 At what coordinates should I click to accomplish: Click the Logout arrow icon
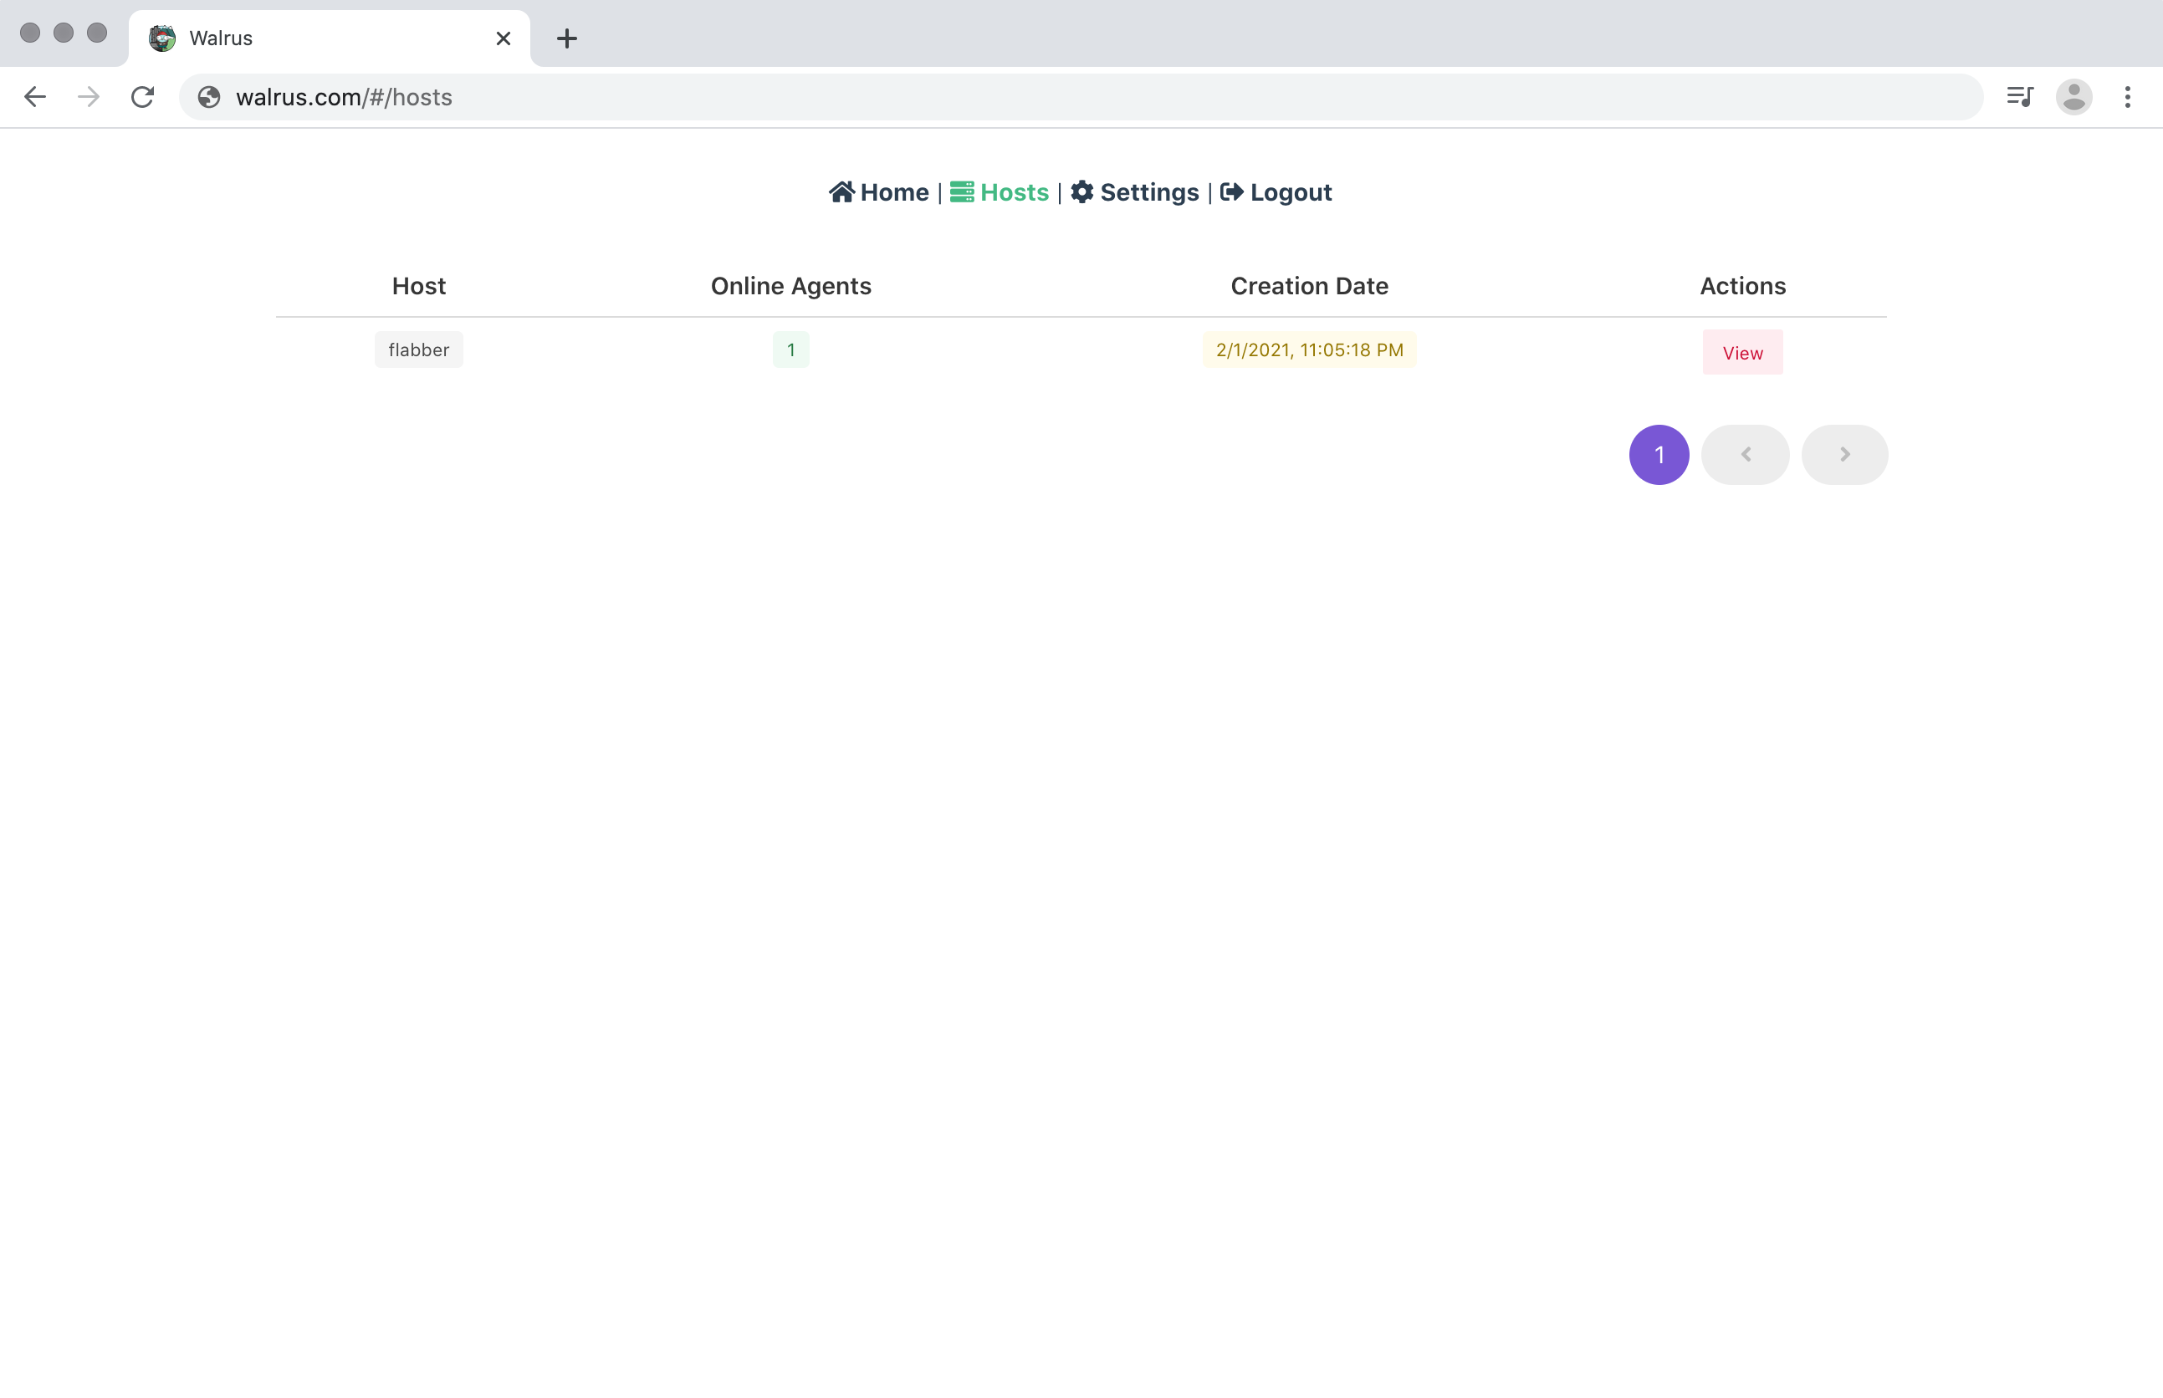1231,192
